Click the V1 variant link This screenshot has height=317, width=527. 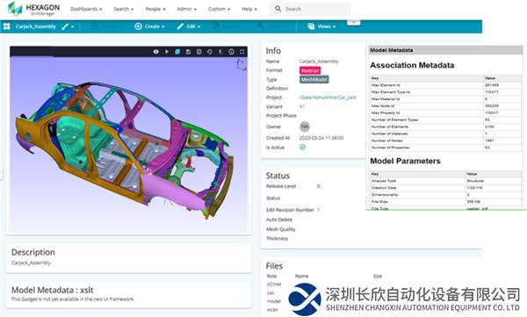click(302, 106)
